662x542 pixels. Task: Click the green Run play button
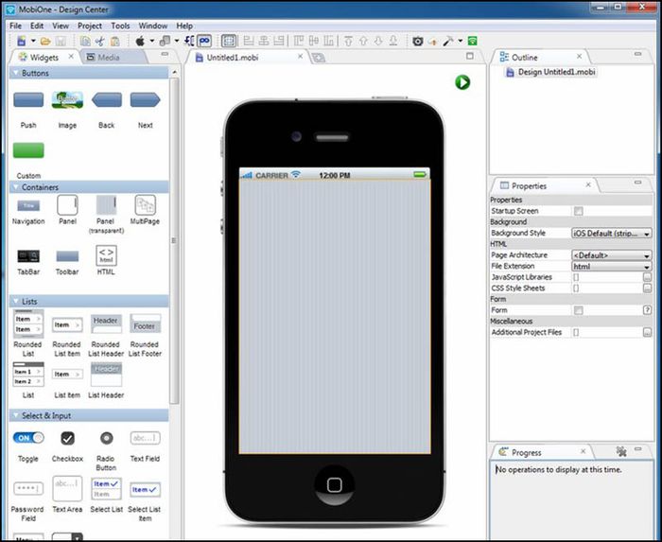(462, 82)
